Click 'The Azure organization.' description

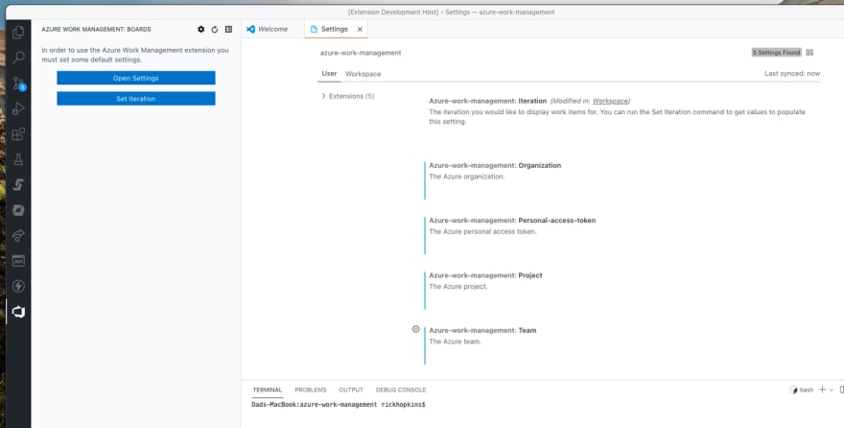pyautogui.click(x=467, y=177)
